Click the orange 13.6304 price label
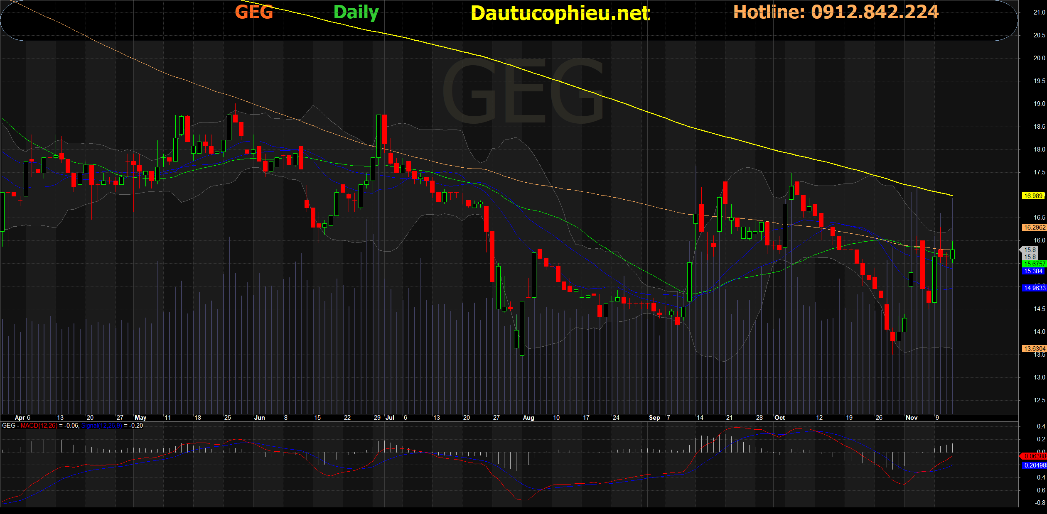Screen dimensions: 1047x514 [x=1034, y=349]
